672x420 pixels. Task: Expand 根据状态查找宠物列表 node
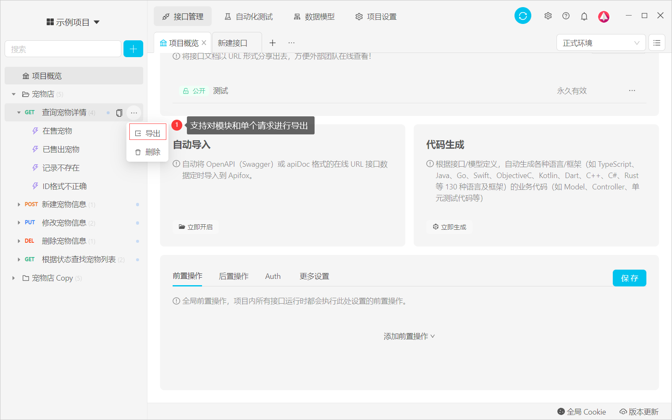tap(19, 260)
